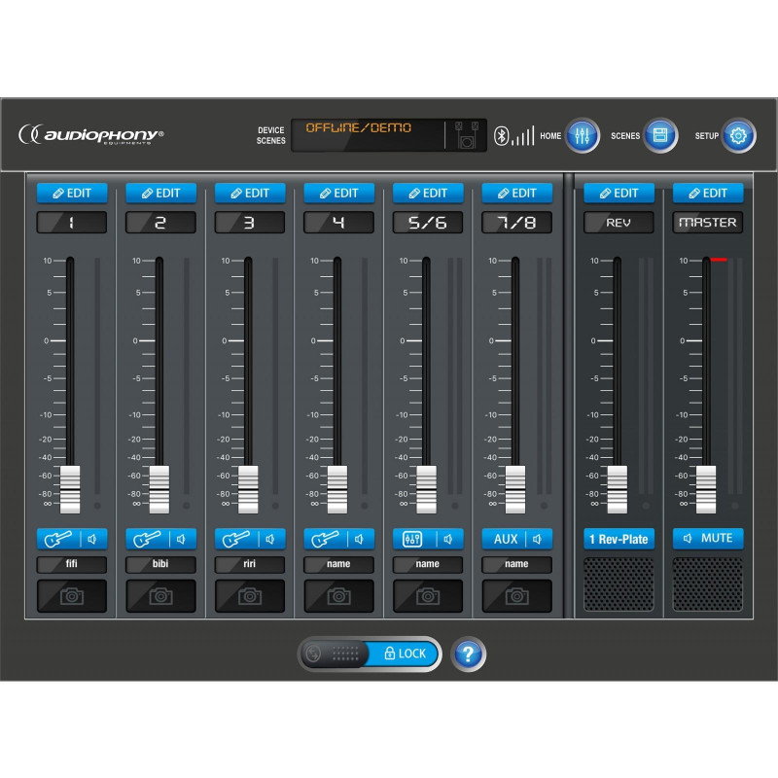
Task: Open the blue question mark help
Action: [x=469, y=654]
